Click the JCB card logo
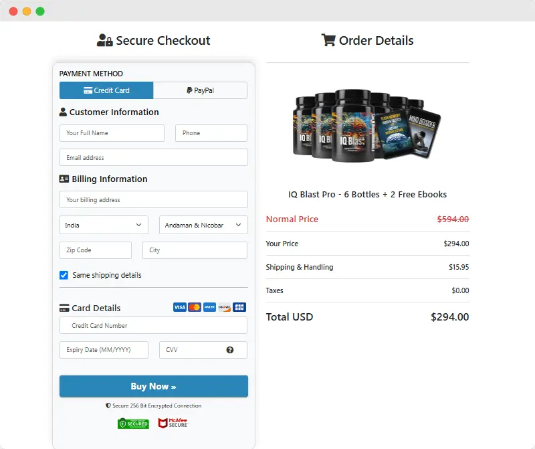Viewport: 535px width, 449px height. [239, 307]
